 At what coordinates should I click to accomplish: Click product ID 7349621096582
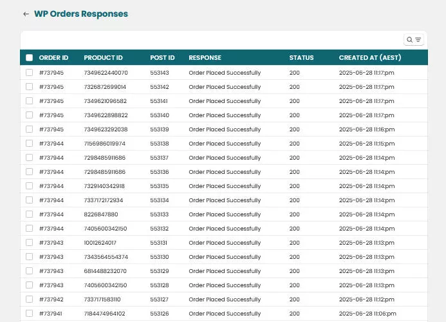click(106, 101)
